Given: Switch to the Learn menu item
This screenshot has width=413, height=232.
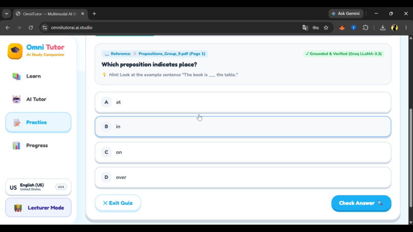Looking at the screenshot, I should [38, 76].
